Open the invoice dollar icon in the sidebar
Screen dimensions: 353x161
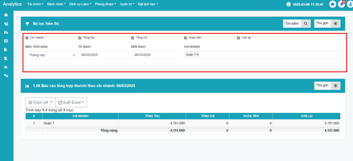(6, 50)
